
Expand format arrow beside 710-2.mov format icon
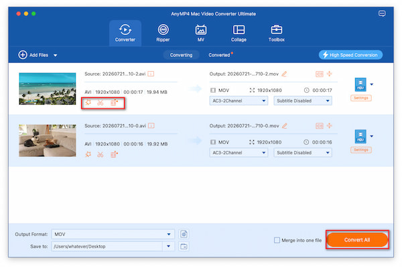click(371, 85)
